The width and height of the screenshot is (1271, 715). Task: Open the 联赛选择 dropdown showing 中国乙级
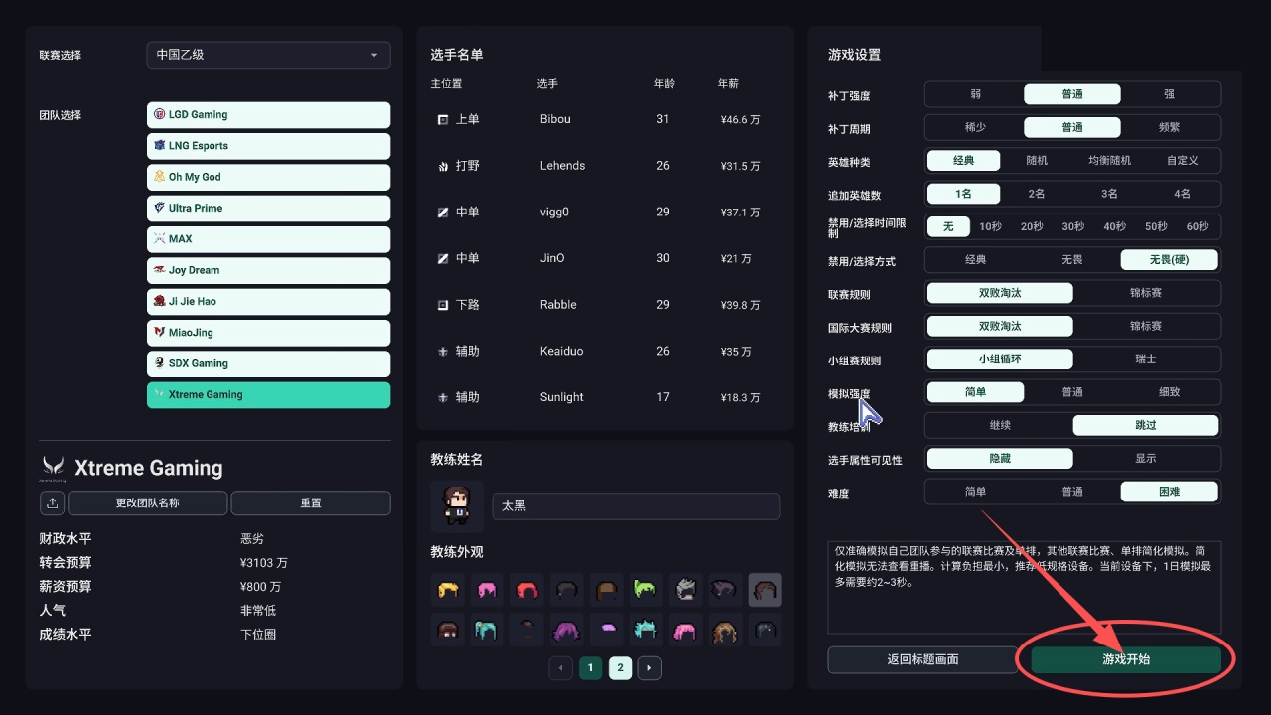coord(268,55)
